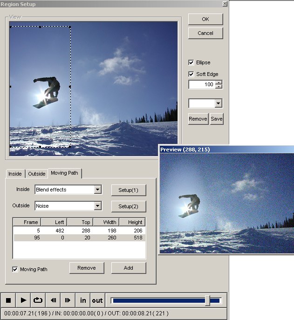Viewport: 294px width, 320px height.
Task: Click the Cancel button
Action: click(x=205, y=33)
